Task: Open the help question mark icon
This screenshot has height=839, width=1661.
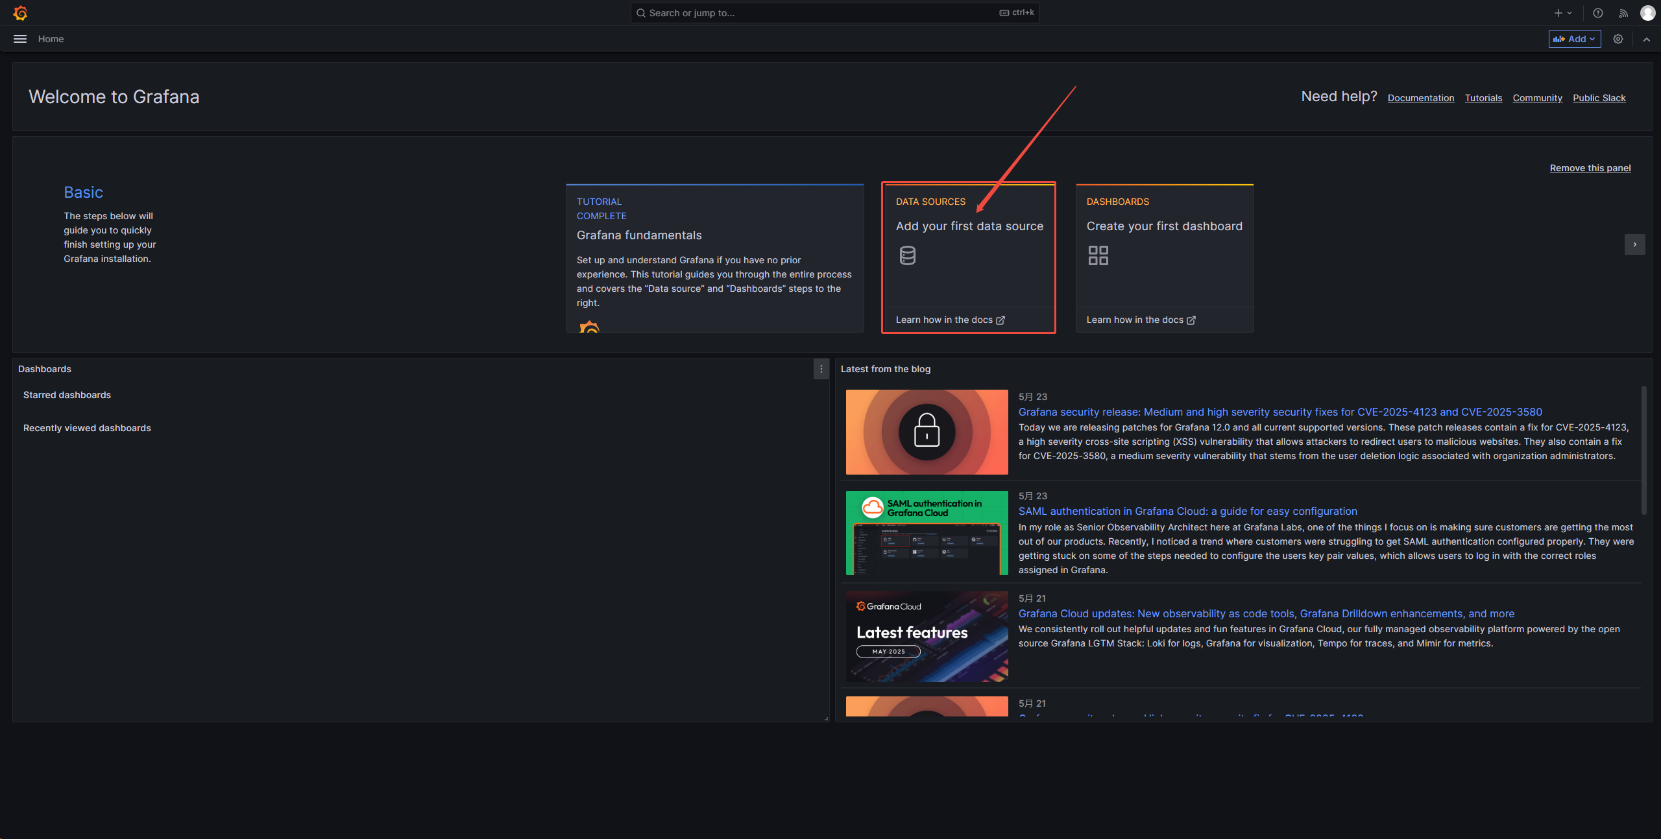Action: click(x=1597, y=13)
